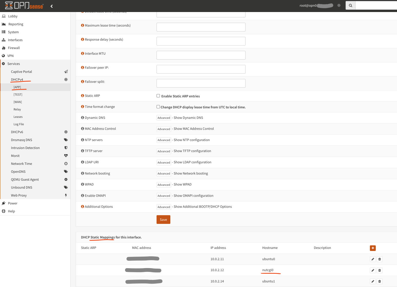Viewport: 397px width, 287px height.
Task: Click the orange plus add static mapping icon
Action: point(373,248)
